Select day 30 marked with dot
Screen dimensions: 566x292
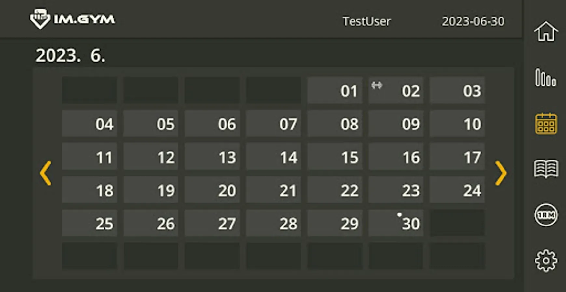point(396,223)
